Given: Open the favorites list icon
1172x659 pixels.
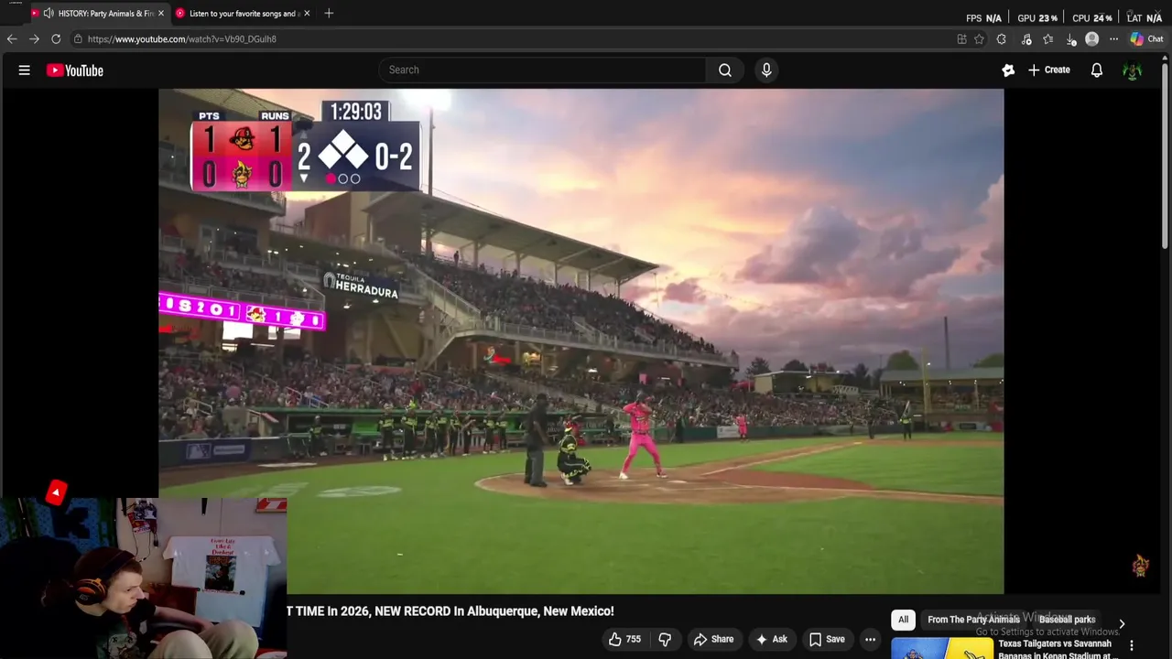Looking at the screenshot, I should click(1048, 39).
